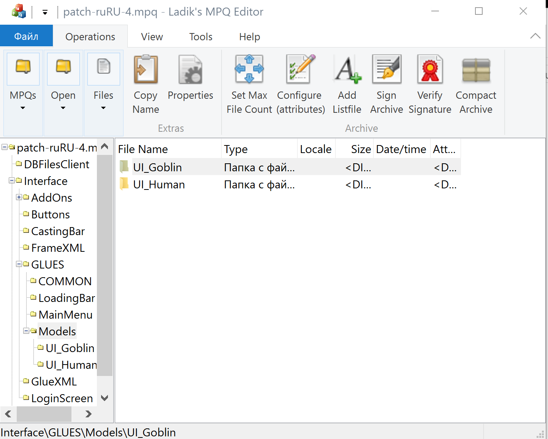
Task: Select the Models folder in tree
Action: 57,332
